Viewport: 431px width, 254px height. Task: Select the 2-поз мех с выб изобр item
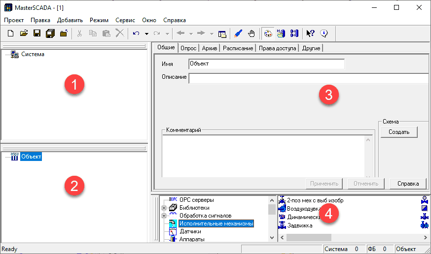[x=315, y=200]
